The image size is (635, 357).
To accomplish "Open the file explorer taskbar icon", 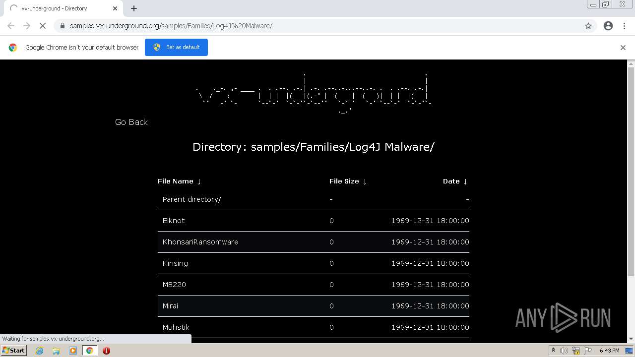I will (x=56, y=351).
